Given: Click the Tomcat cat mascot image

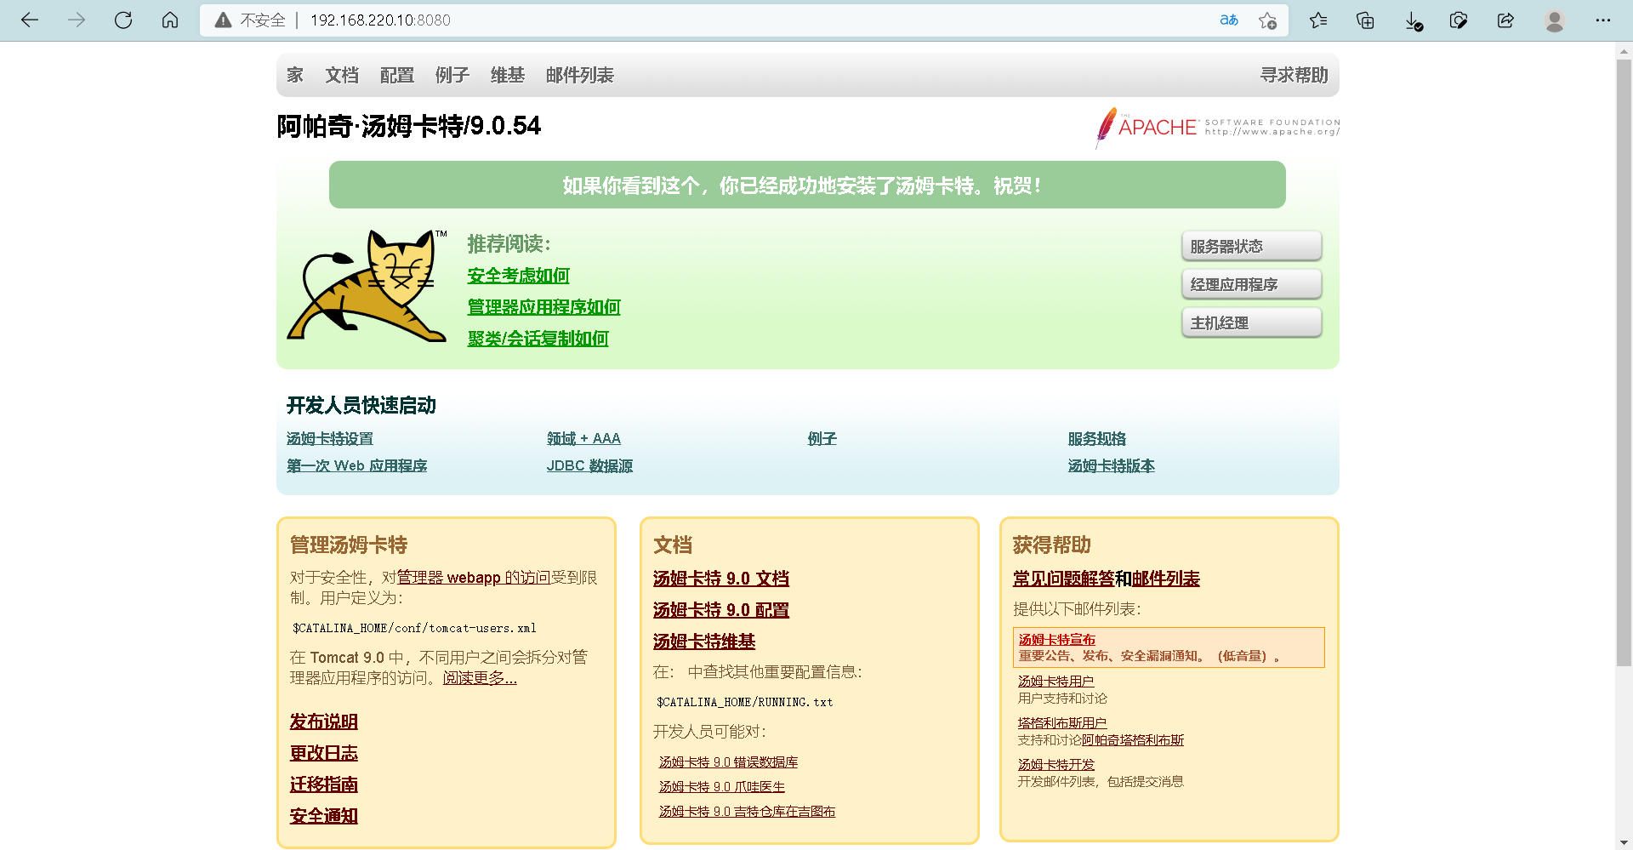Looking at the screenshot, I should (367, 287).
